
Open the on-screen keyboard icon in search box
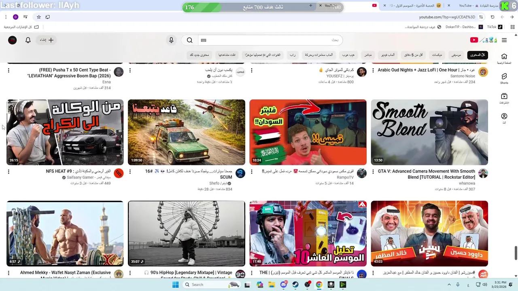pos(204,40)
